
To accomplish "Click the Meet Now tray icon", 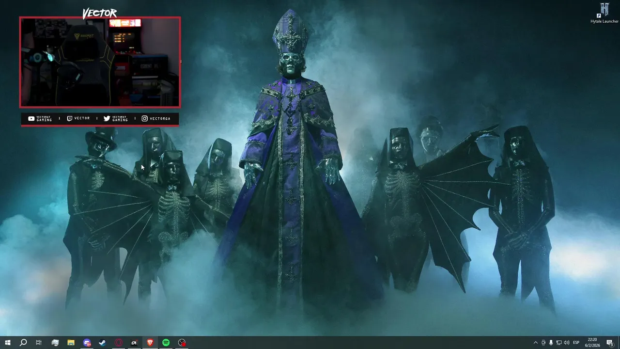I will point(543,343).
